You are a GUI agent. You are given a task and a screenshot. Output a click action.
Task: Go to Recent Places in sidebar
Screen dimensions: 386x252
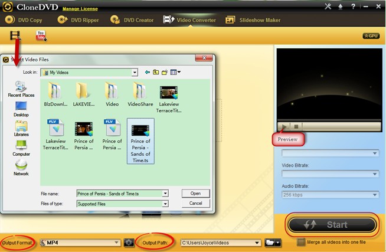21,89
